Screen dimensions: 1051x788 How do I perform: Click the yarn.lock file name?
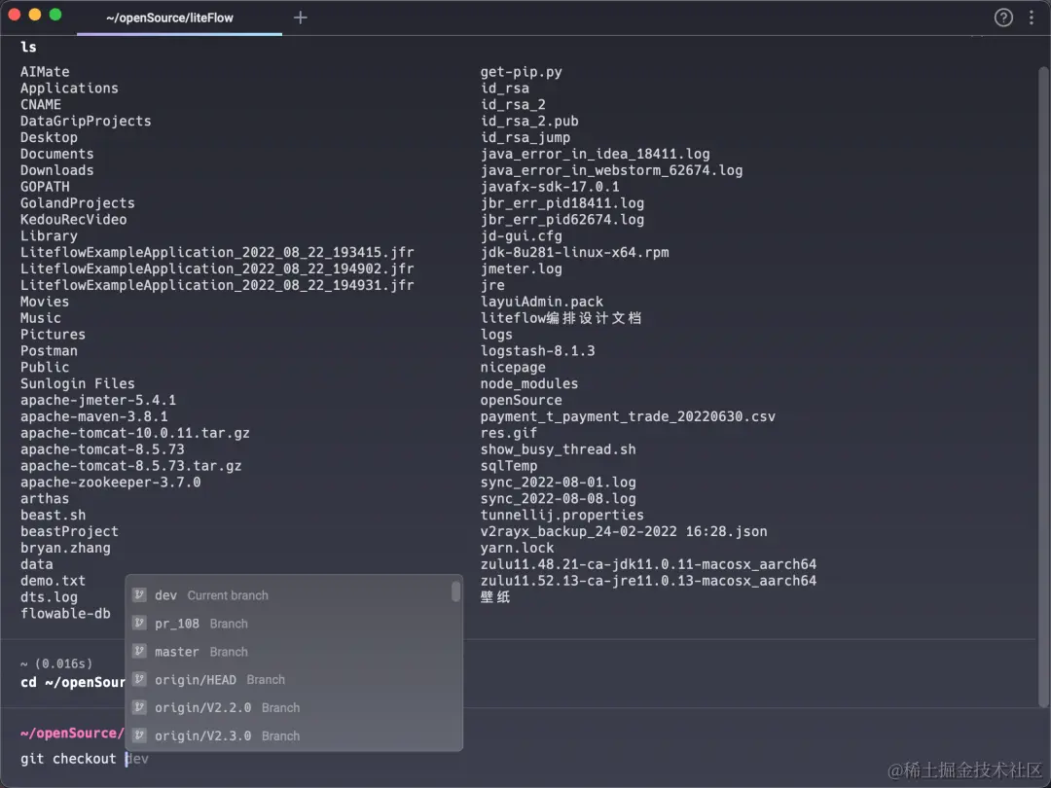[x=518, y=548]
